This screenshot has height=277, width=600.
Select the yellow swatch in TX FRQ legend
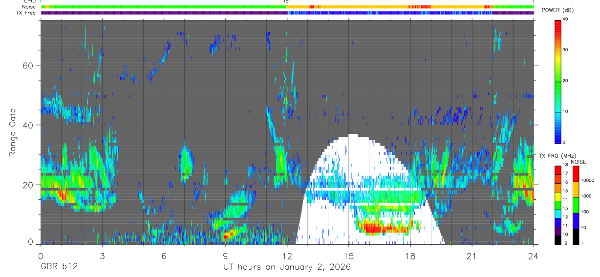click(558, 196)
